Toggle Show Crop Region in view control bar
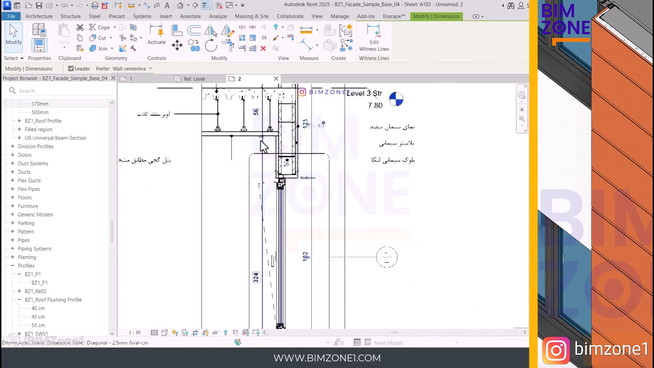 [x=205, y=333]
